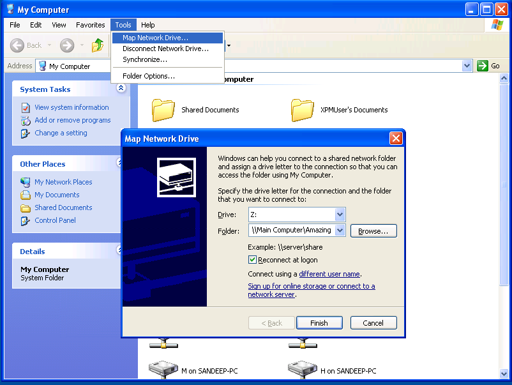Click Change a setting link
The image size is (512, 385).
pyautogui.click(x=61, y=133)
